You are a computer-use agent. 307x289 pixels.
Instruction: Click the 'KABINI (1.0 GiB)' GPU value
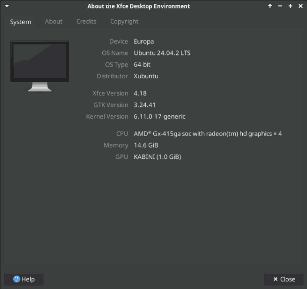[x=157, y=157]
